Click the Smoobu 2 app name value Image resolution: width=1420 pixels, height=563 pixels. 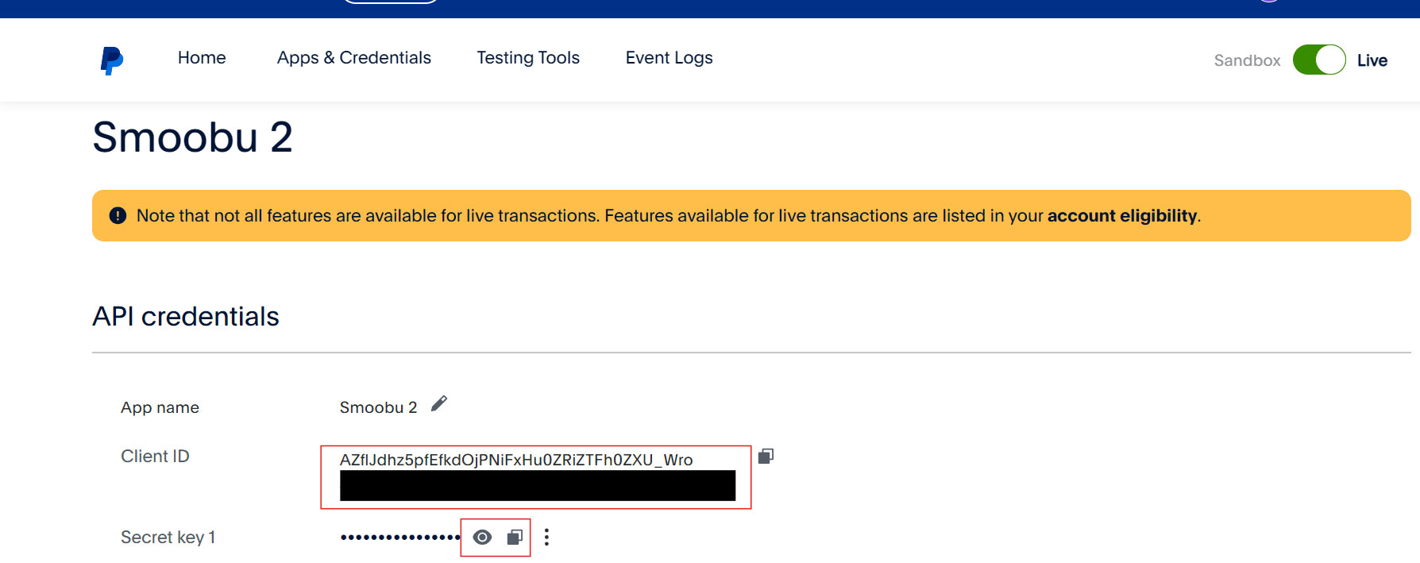378,407
